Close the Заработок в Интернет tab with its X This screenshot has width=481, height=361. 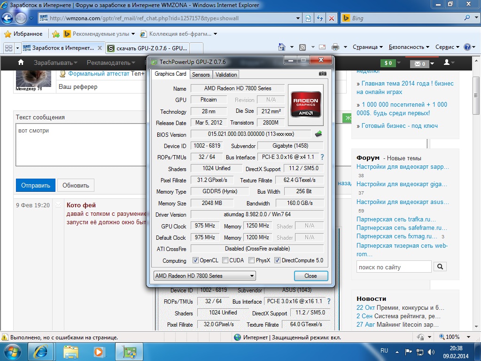tap(100, 48)
